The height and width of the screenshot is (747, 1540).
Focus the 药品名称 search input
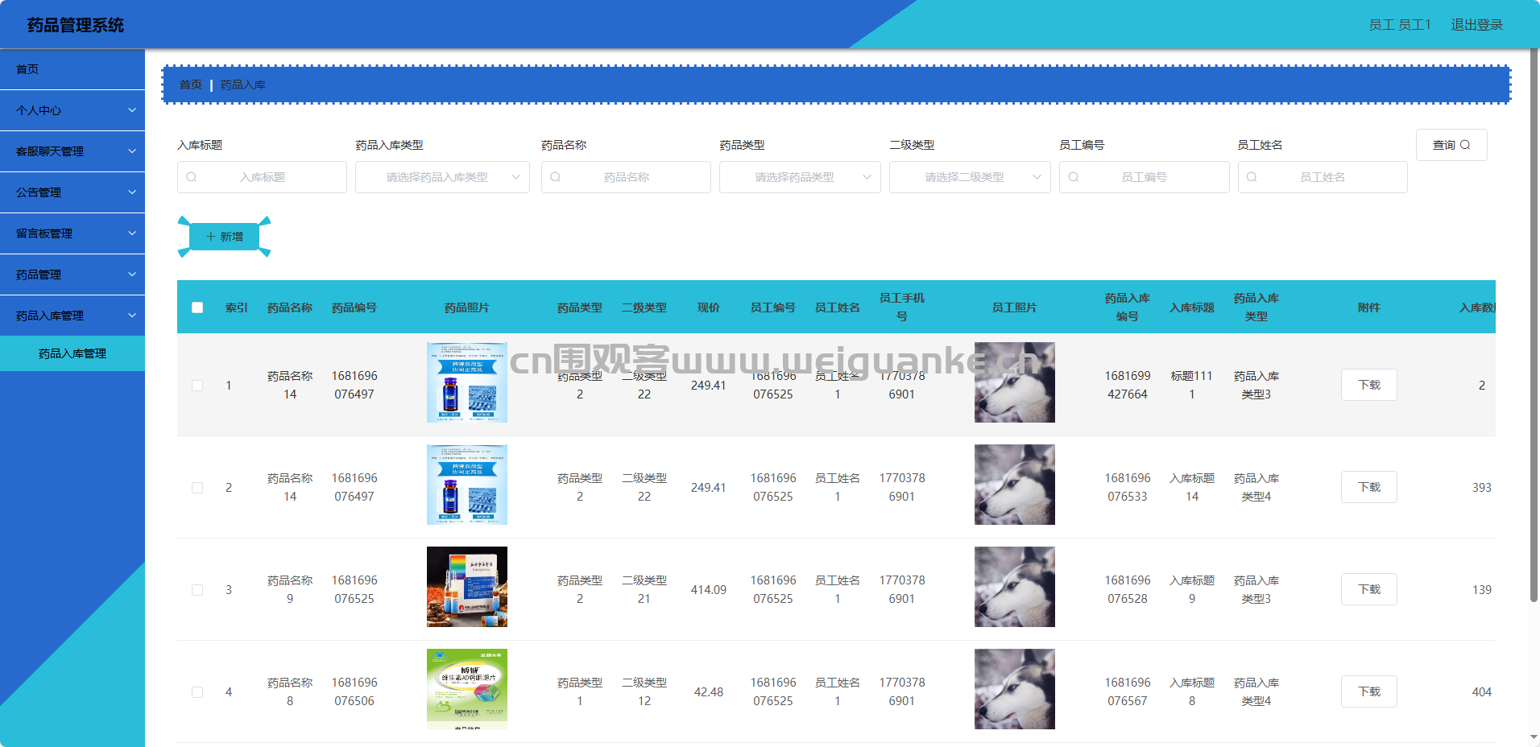coord(626,177)
